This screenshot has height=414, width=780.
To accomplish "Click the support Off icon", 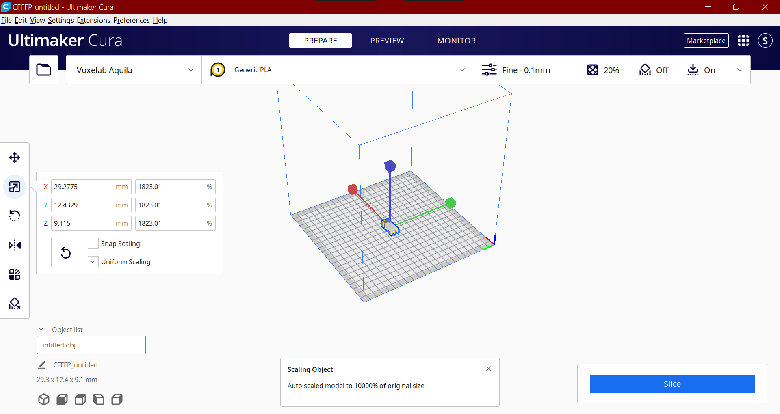I will click(x=645, y=70).
